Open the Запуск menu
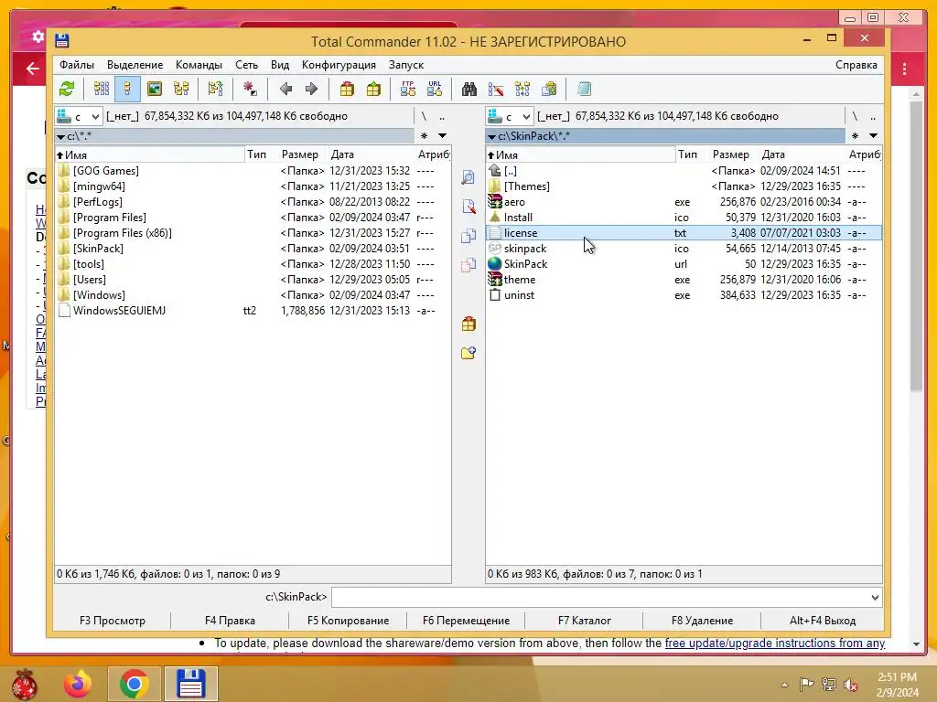 pyautogui.click(x=405, y=65)
